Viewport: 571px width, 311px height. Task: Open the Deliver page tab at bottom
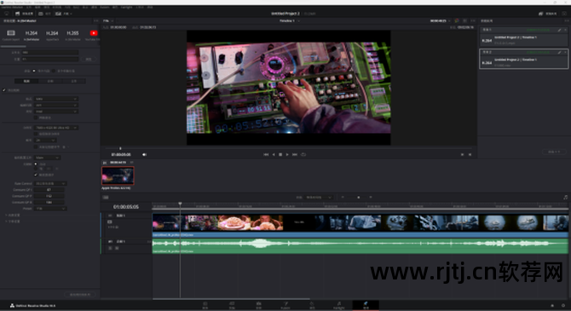coord(366,305)
